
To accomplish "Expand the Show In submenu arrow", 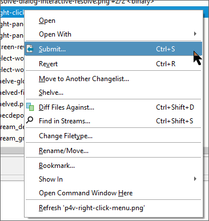I will pos(195,179).
